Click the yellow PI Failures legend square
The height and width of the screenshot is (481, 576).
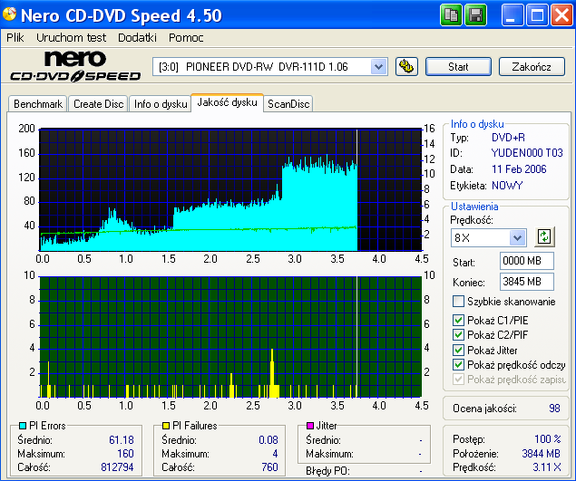(x=166, y=426)
